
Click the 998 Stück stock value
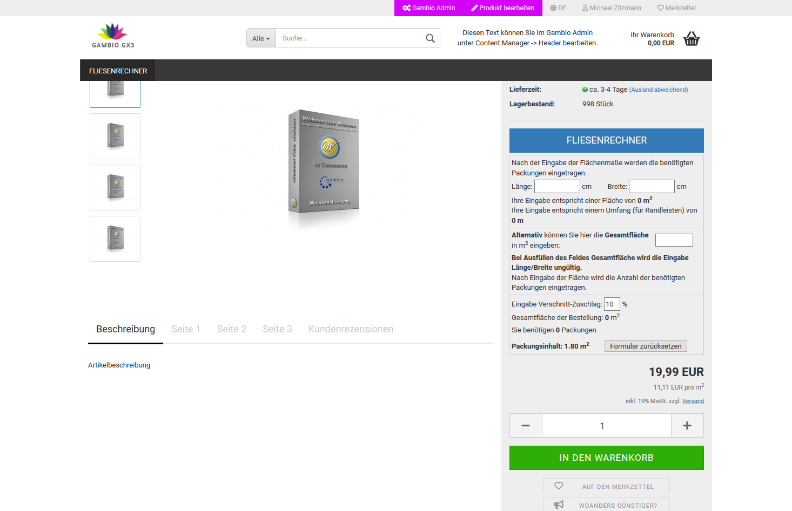(598, 104)
